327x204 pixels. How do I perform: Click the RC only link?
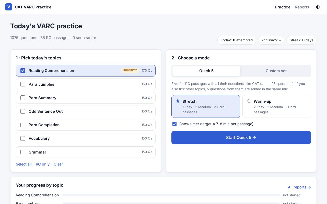click(43, 164)
